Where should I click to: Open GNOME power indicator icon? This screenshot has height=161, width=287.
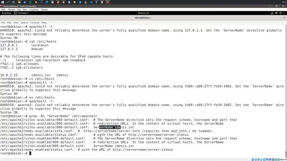pos(280,13)
